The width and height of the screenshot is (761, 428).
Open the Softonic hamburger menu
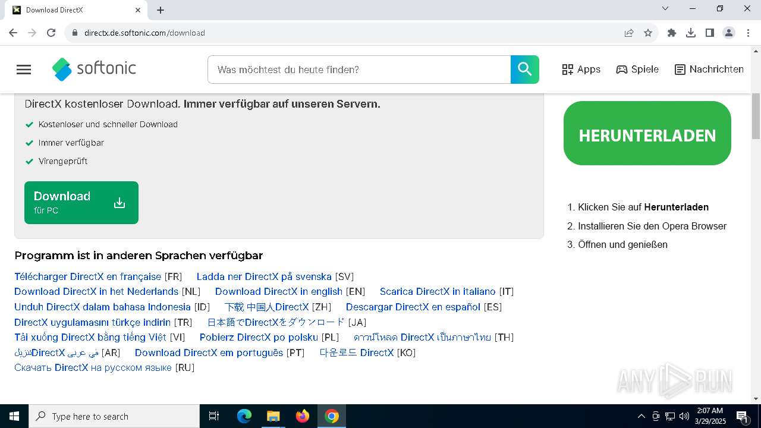coord(24,70)
